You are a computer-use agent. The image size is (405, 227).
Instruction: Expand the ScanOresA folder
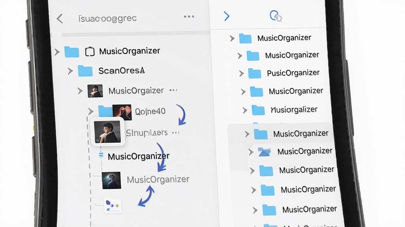coord(70,71)
